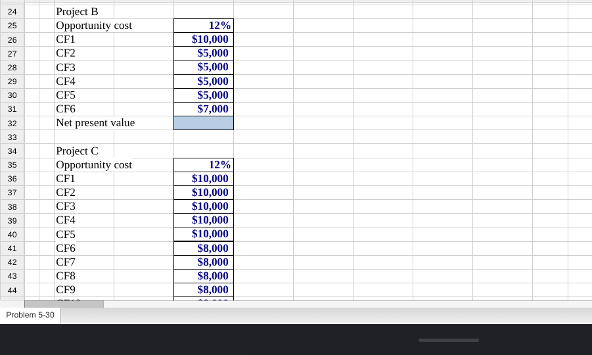Select Project C CF8 value $8,000
This screenshot has height=355, width=592.
204,276
